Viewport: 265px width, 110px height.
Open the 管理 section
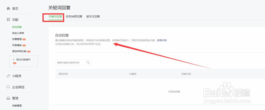tap(15, 98)
